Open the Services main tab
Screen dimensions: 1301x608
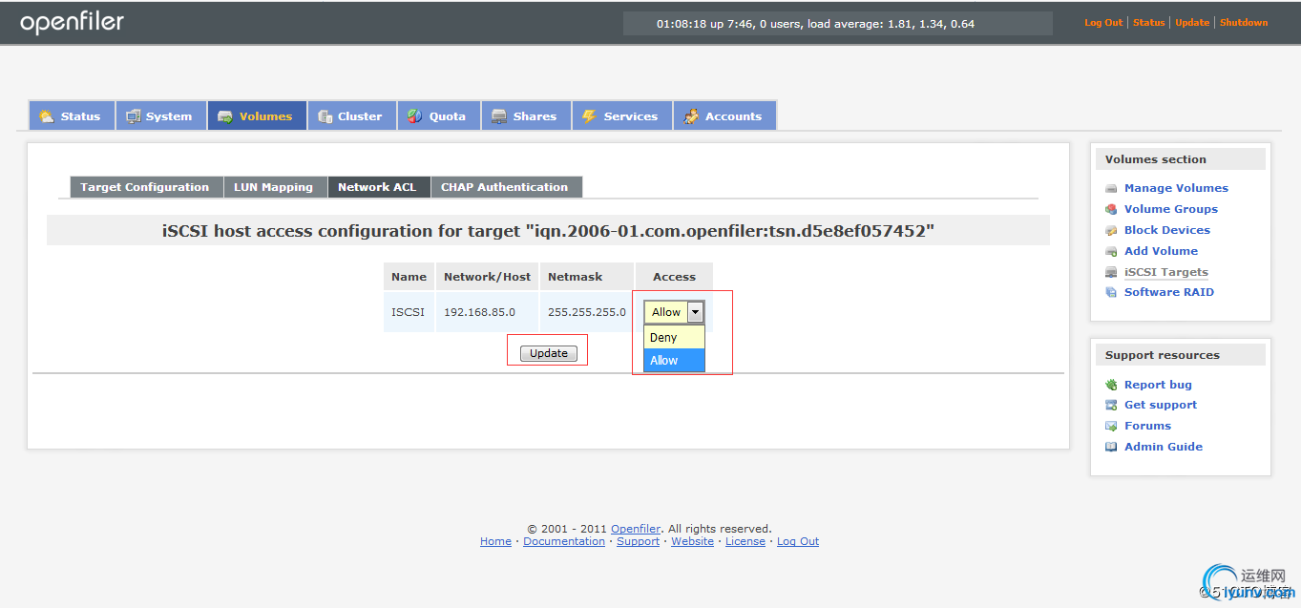(x=621, y=115)
